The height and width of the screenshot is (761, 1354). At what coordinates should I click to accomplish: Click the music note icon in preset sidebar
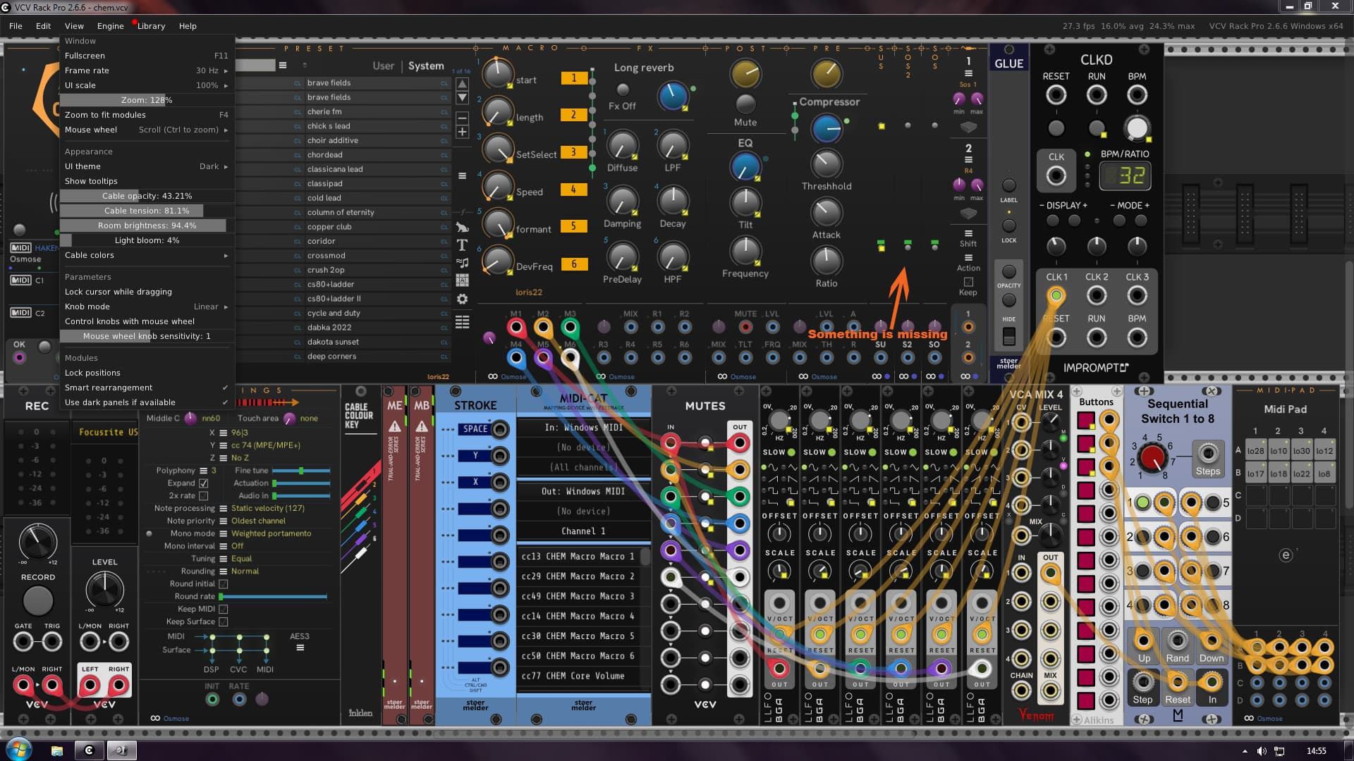coord(463,263)
